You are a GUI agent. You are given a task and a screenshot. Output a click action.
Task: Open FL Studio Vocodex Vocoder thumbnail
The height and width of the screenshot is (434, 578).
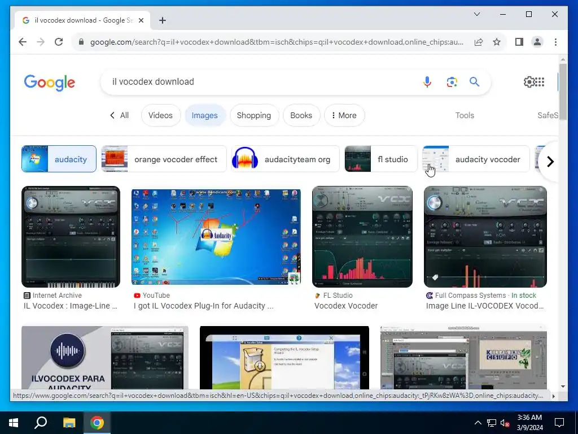(362, 237)
